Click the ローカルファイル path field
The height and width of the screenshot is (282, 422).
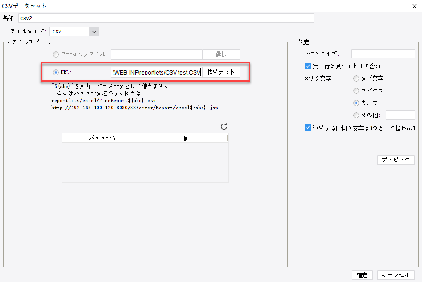click(156, 54)
